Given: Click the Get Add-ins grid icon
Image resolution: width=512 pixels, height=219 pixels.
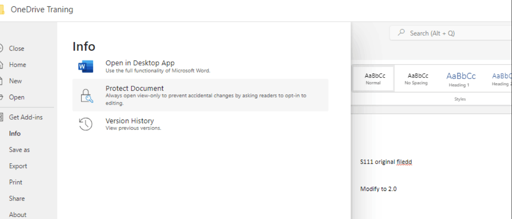Looking at the screenshot, I should (1, 117).
